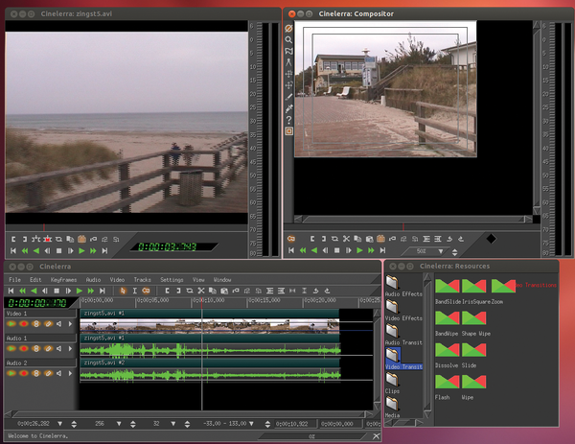Click Redo icon in main timeline toolbar
Screen dimensions: 575x444
(x=327, y=291)
